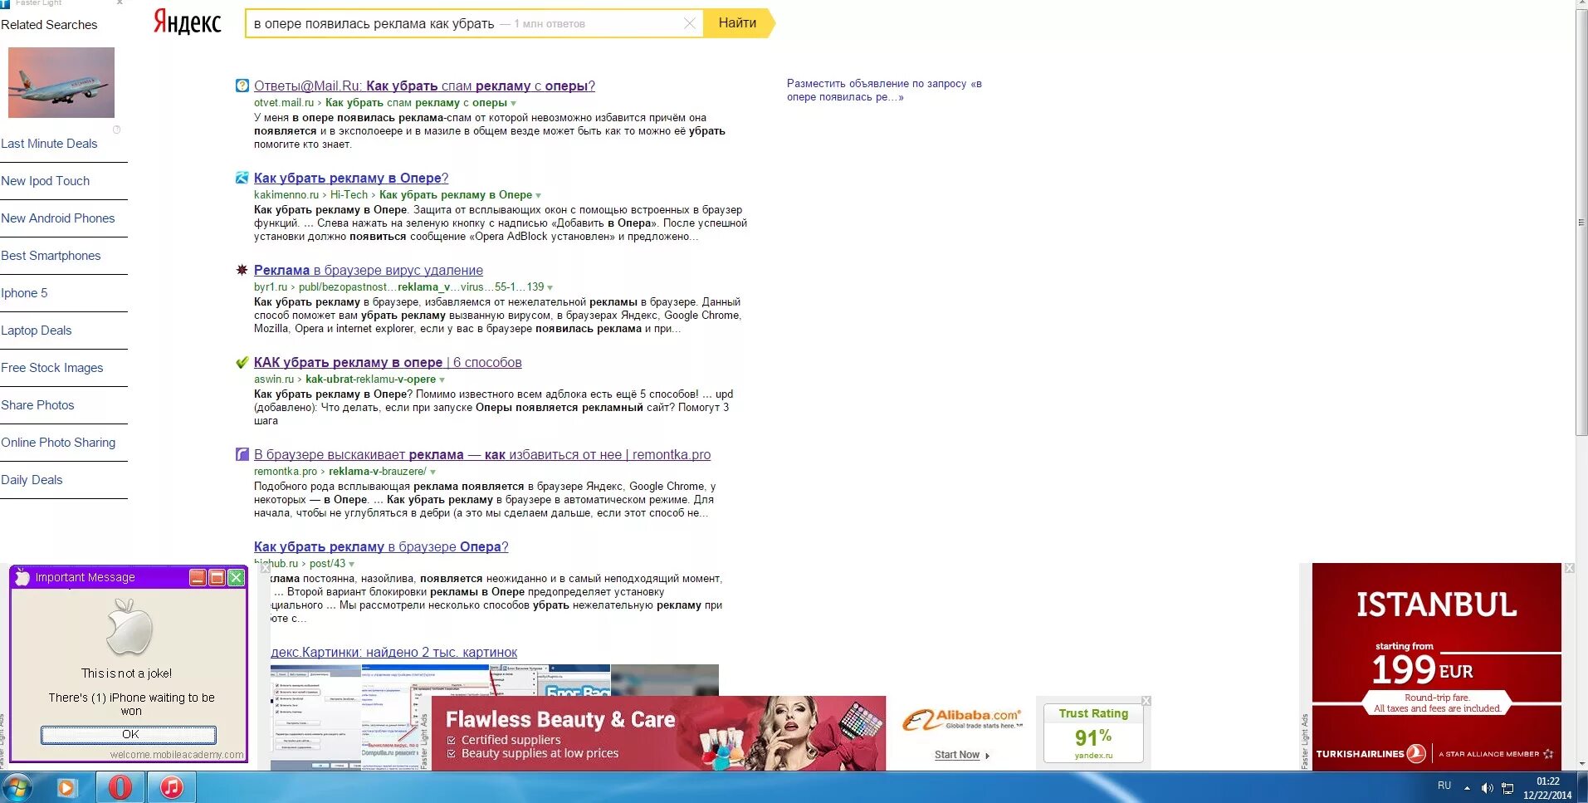Click the Найти search button
1588x803 pixels.
[738, 23]
